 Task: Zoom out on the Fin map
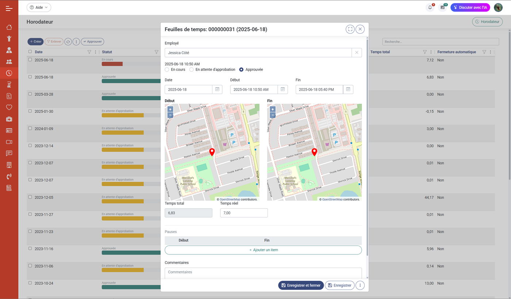[273, 115]
